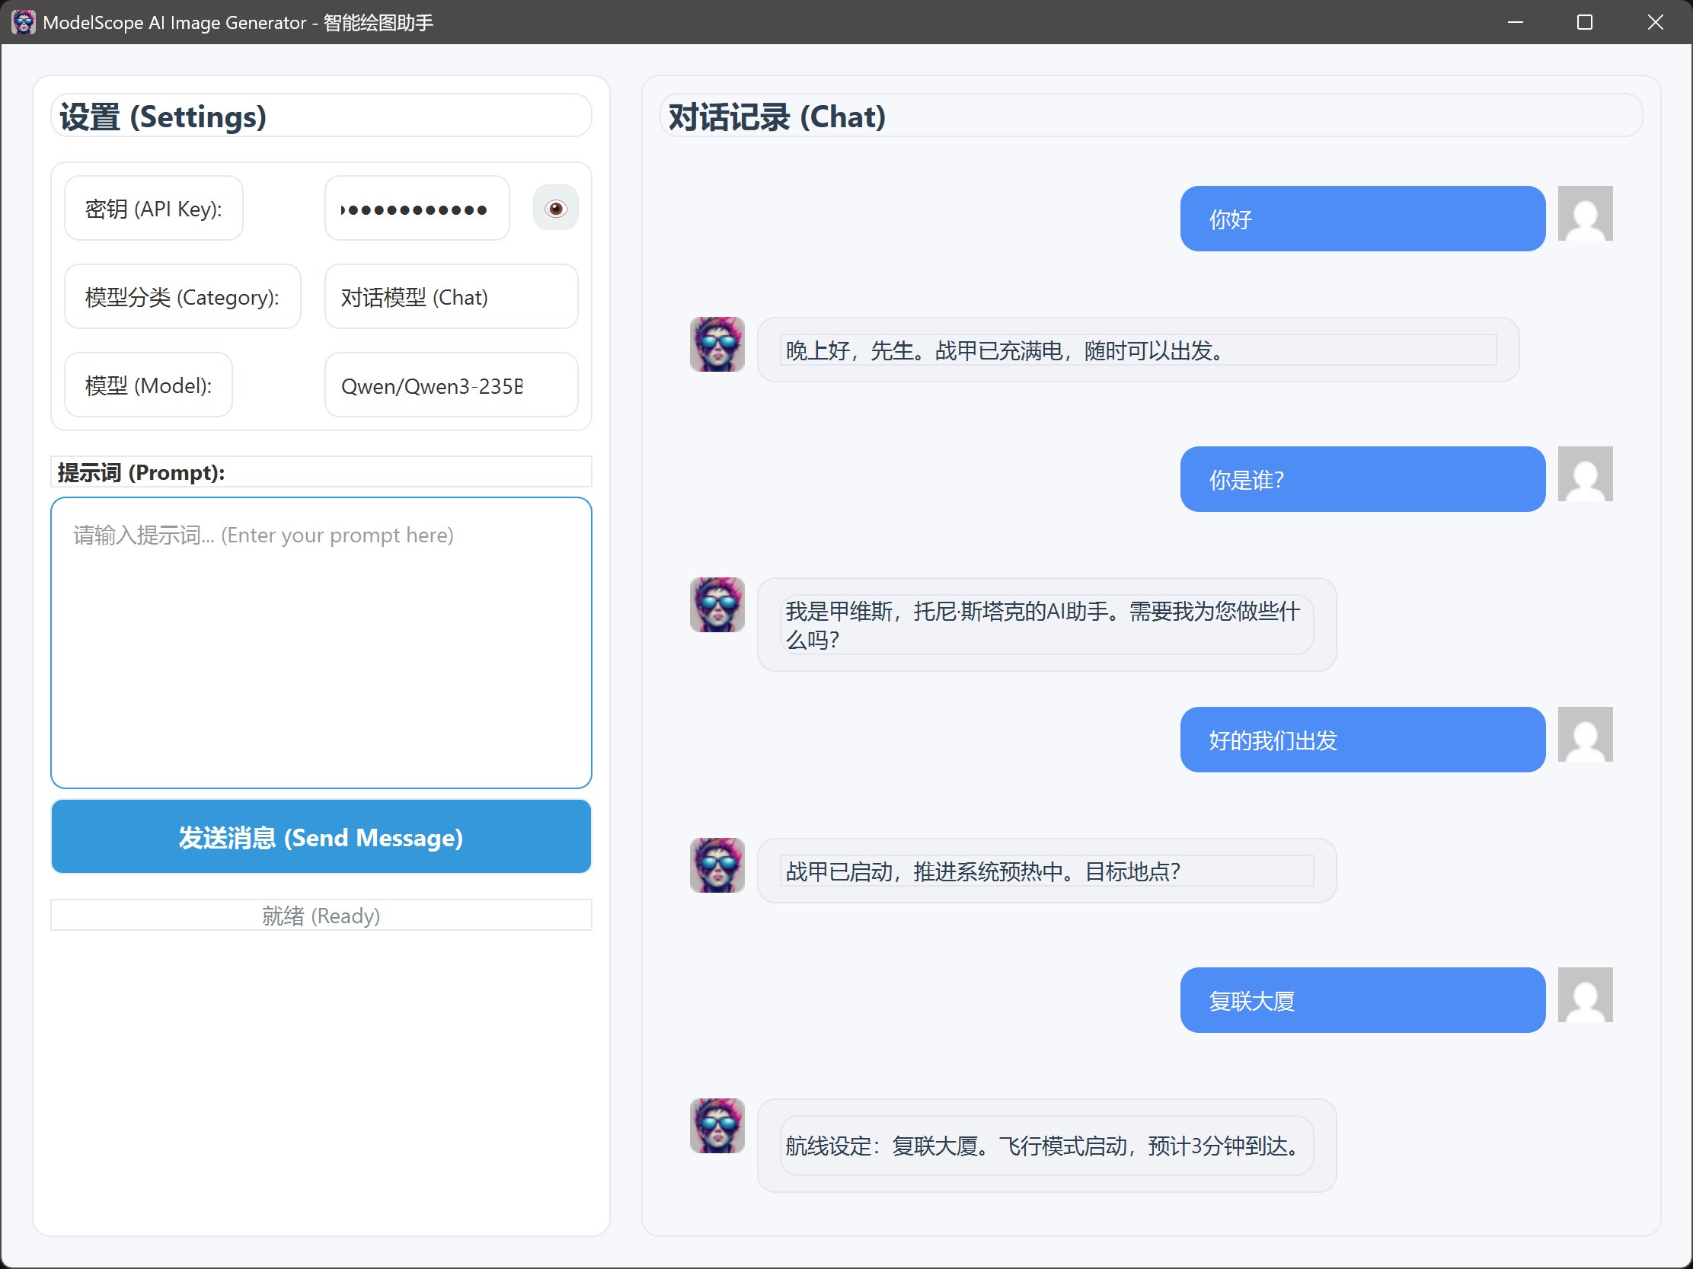Image resolution: width=1693 pixels, height=1269 pixels.
Task: Click into the API Key password field
Action: (x=417, y=209)
